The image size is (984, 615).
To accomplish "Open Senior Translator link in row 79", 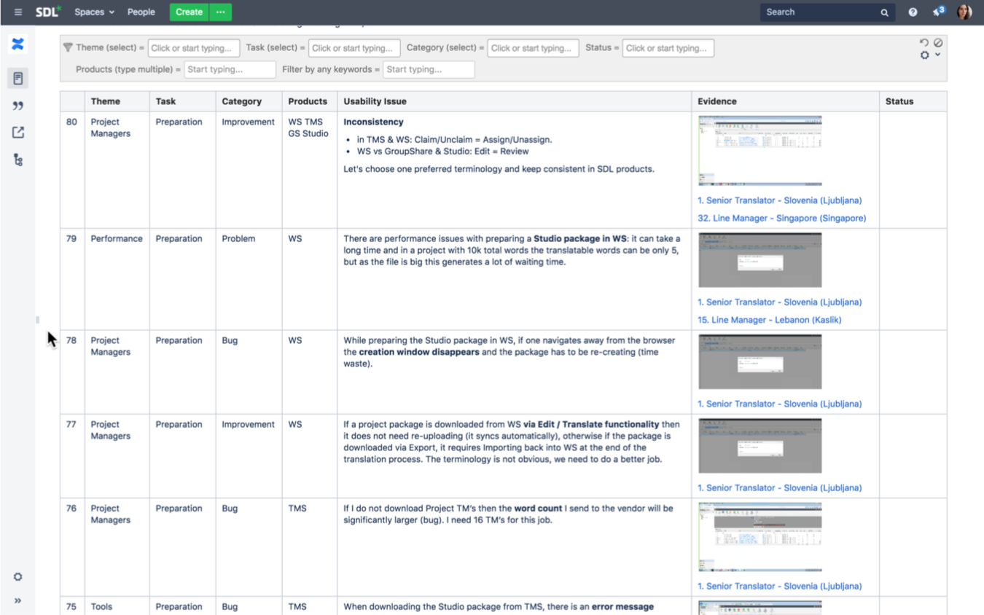I will (779, 302).
